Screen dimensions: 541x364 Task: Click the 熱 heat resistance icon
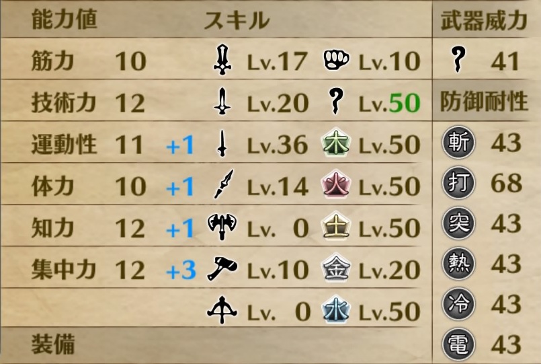(459, 264)
